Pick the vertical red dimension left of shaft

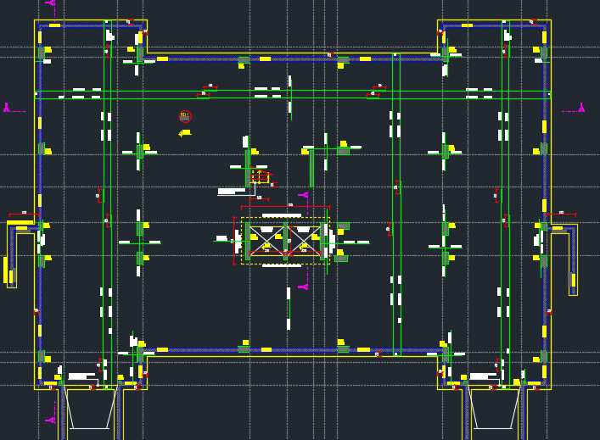click(x=234, y=241)
